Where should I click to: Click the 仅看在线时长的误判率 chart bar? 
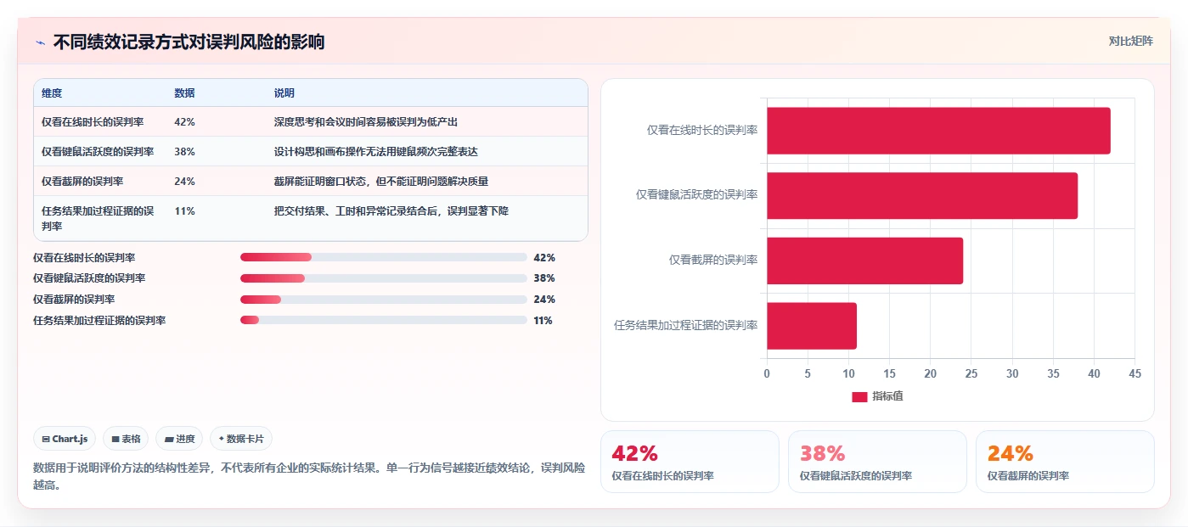point(938,131)
